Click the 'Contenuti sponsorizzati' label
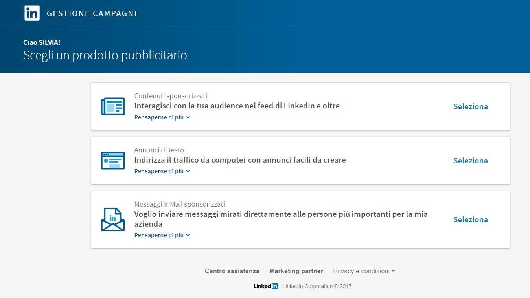Screen dimensions: 530x298 tap(171, 96)
